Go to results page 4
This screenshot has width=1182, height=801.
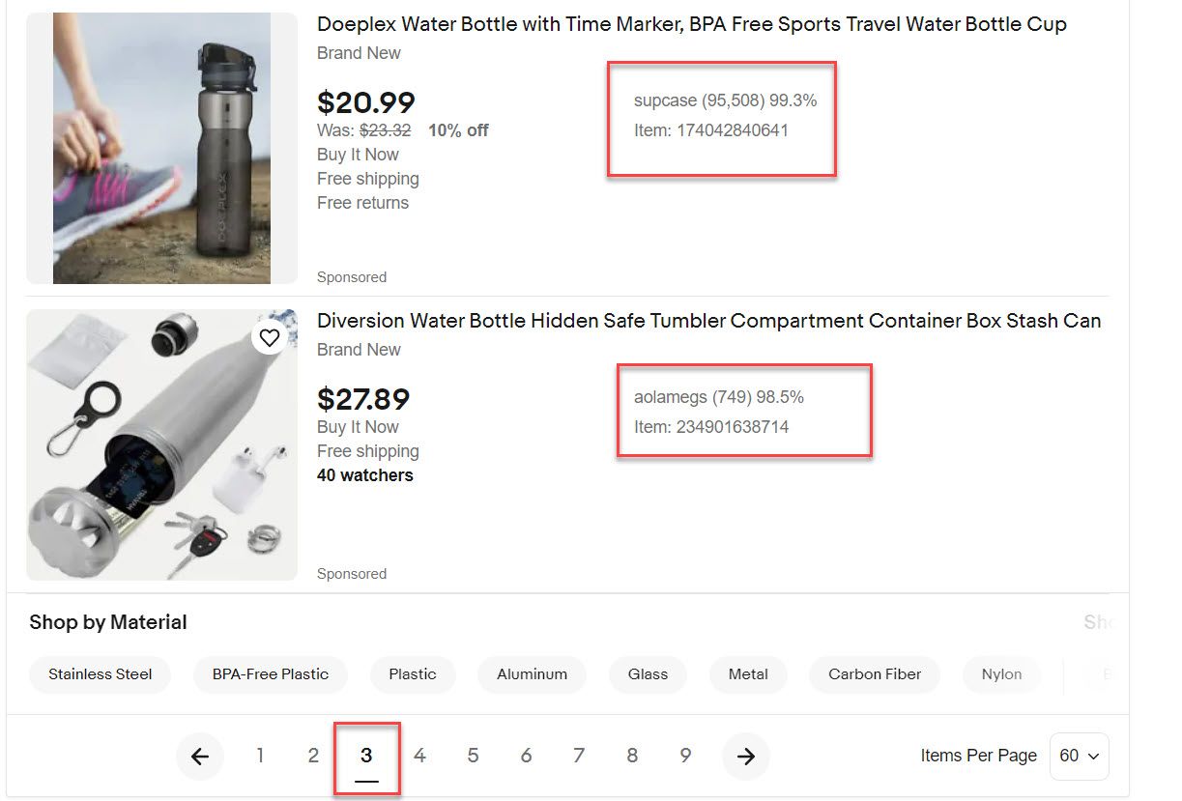(419, 756)
